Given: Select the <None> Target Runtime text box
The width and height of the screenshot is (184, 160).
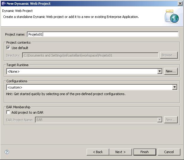Looking at the screenshot, I should point(82,71).
